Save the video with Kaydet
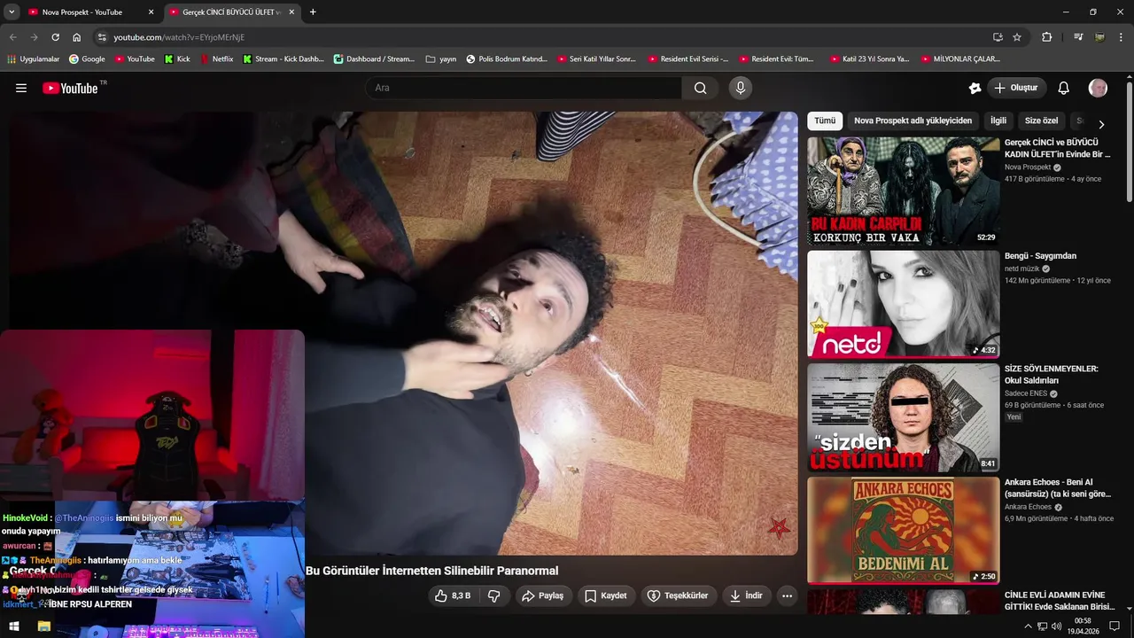1134x638 pixels. click(x=606, y=595)
